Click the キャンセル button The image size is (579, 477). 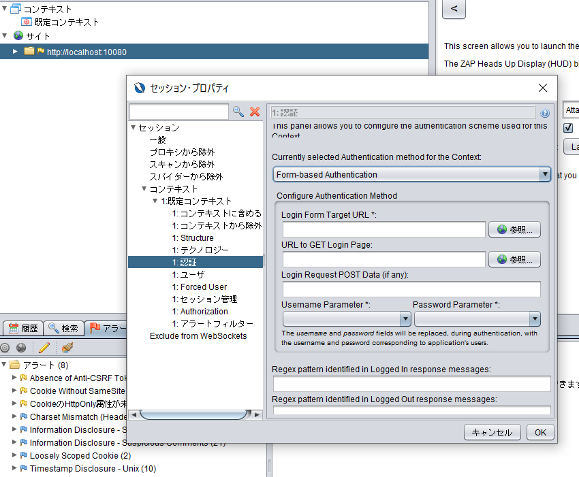(492, 432)
